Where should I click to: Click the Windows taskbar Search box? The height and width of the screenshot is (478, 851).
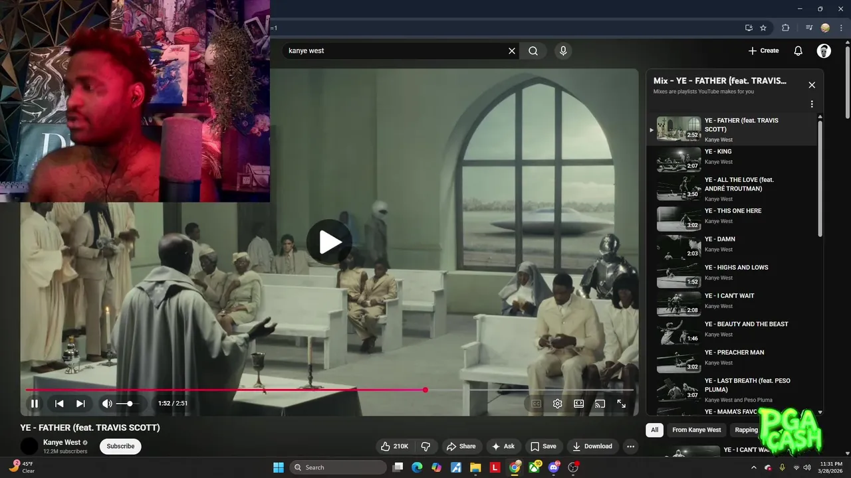(x=337, y=467)
